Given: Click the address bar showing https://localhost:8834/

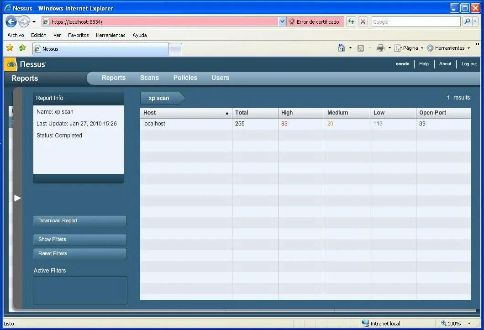Looking at the screenshot, I should click(160, 21).
